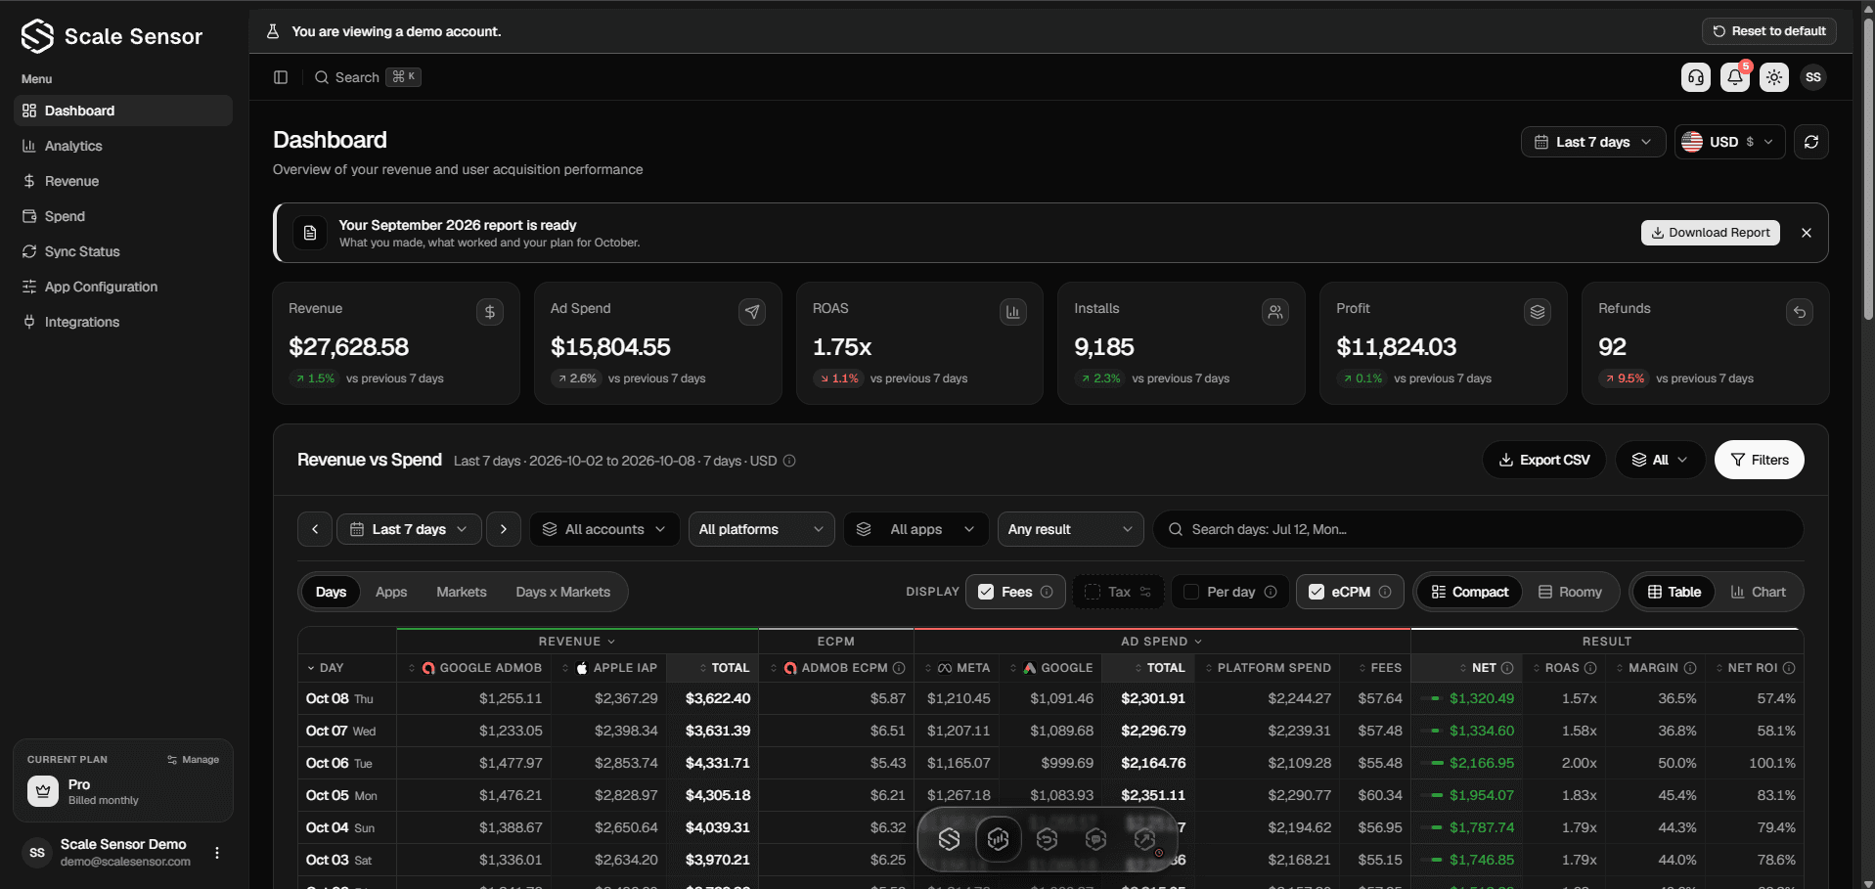The image size is (1875, 889).
Task: Open the SS user avatar menu
Action: [x=1813, y=77]
